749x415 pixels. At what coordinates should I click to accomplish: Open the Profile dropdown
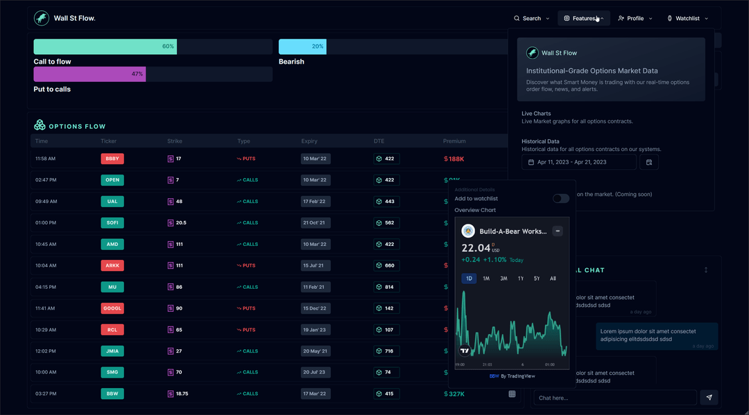[635, 18]
